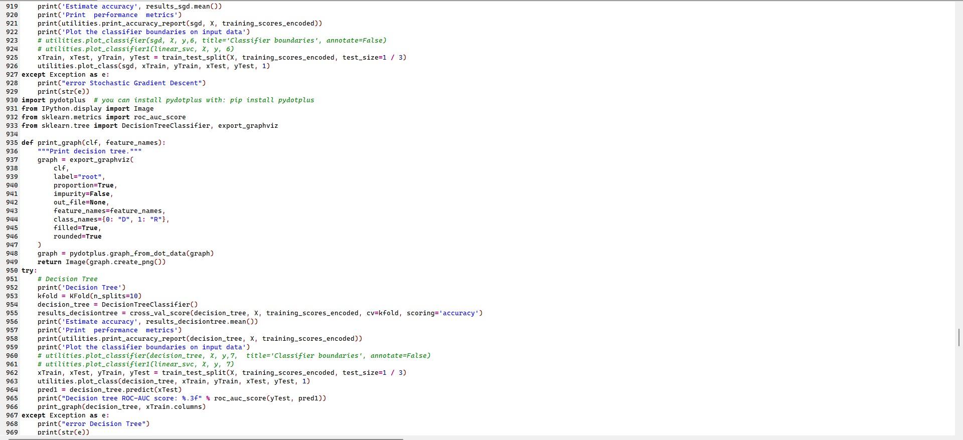Click the 'print_graph(decision_tree, xTrain.columns)' call
The width and height of the screenshot is (963, 440).
click(122, 407)
